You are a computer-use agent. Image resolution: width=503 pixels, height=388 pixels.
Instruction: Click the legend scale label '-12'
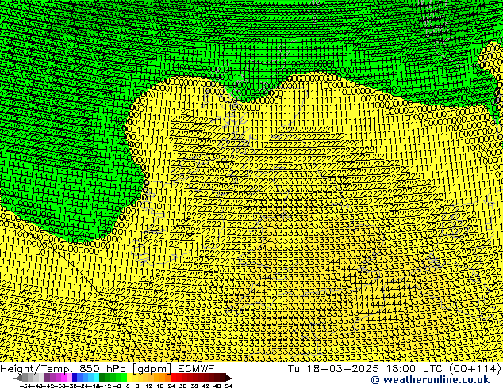point(106,386)
